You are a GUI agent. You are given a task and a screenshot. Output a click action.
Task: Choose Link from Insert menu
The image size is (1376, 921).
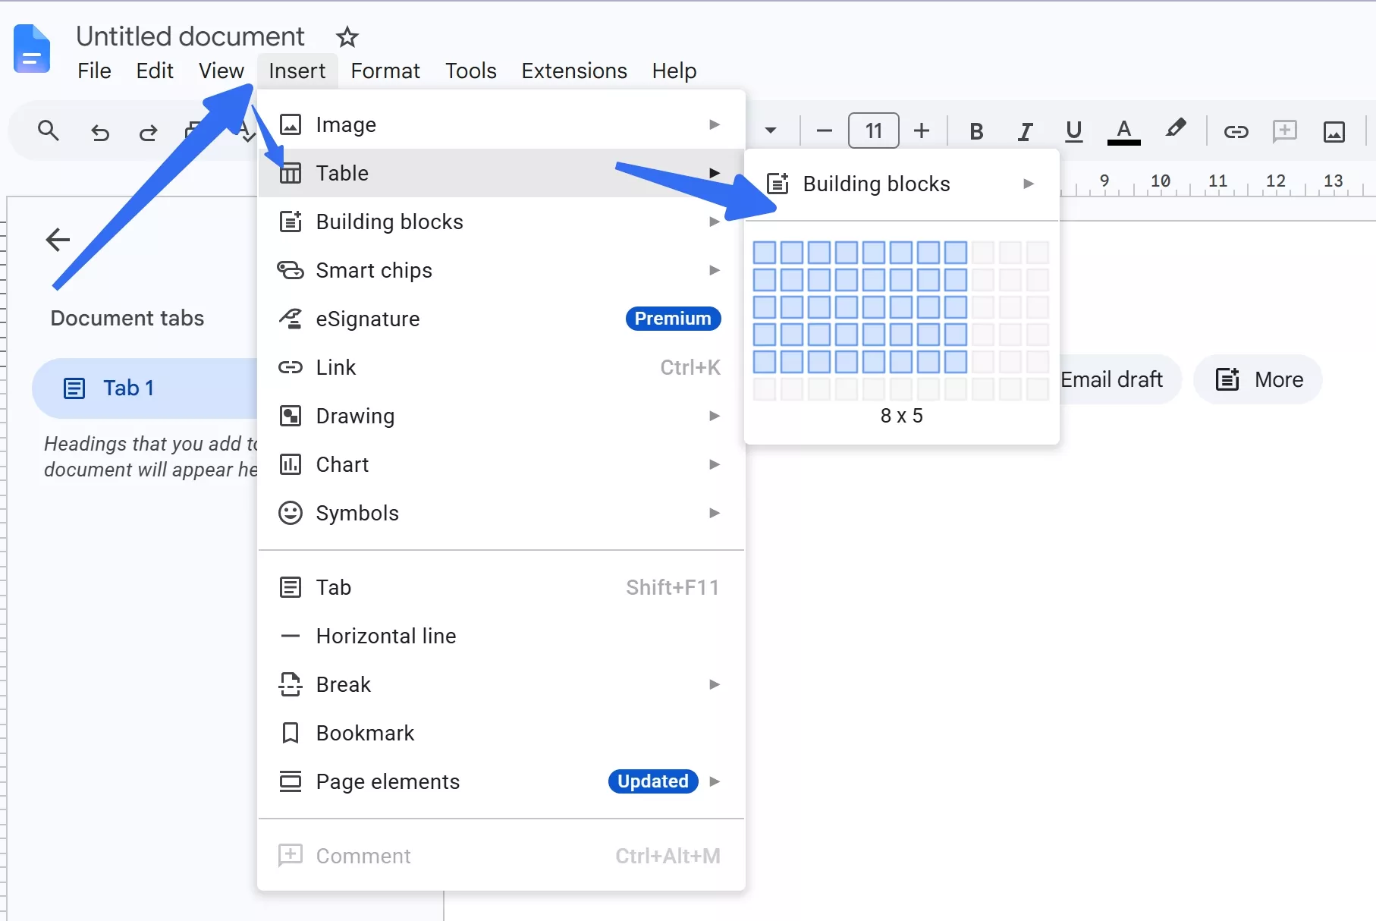pyautogui.click(x=501, y=367)
